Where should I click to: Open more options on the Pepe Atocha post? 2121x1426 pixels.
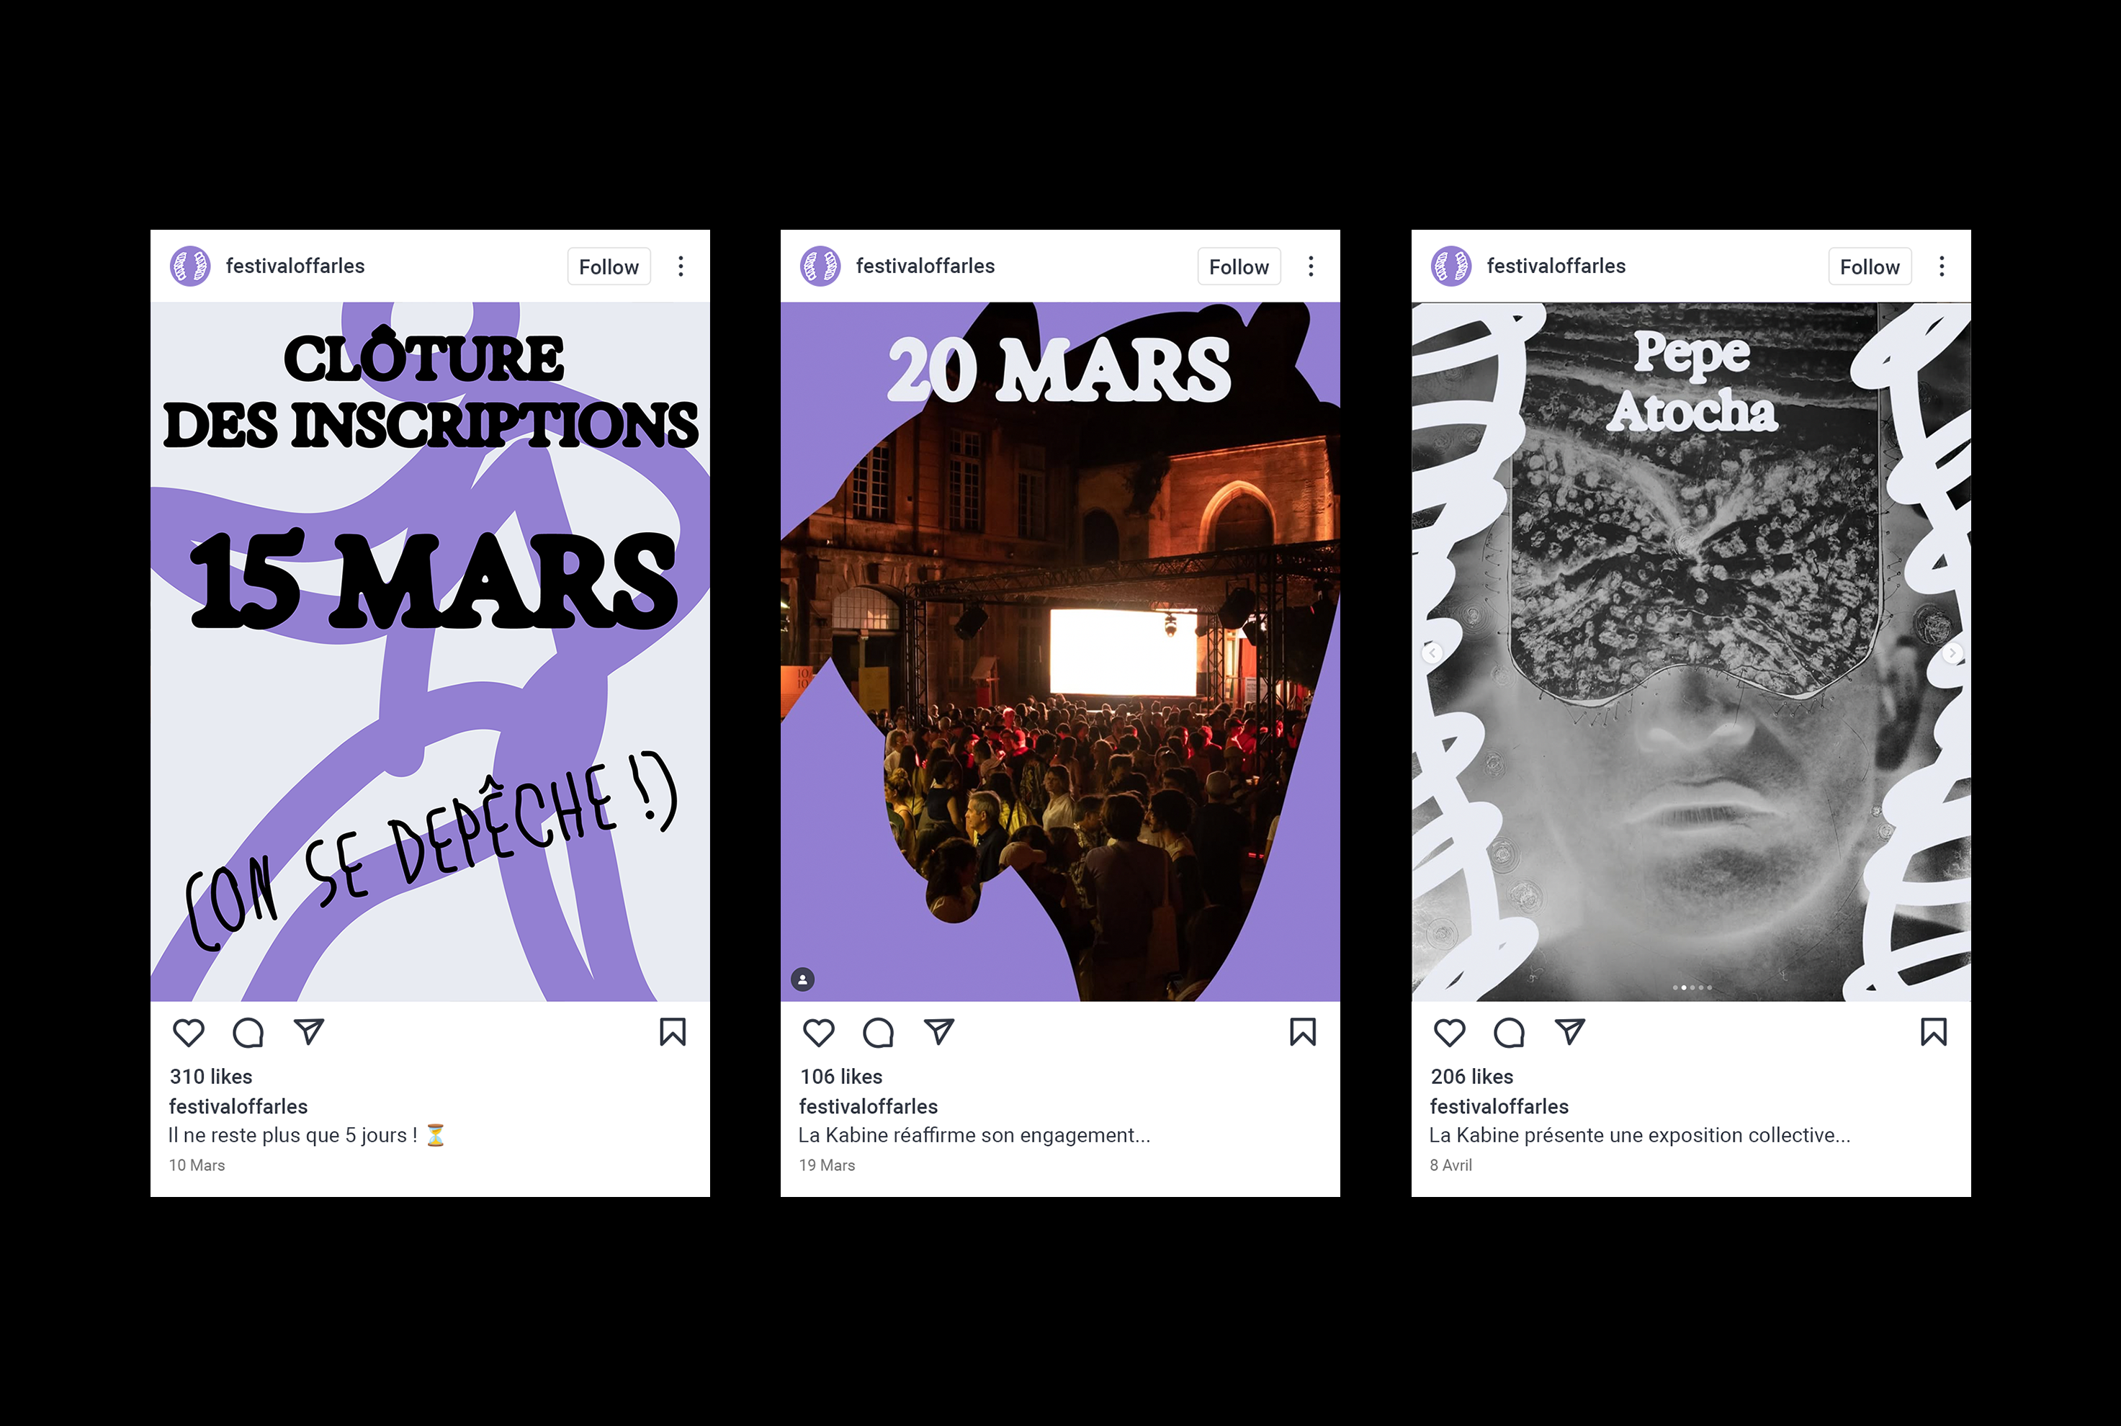pos(1942,266)
